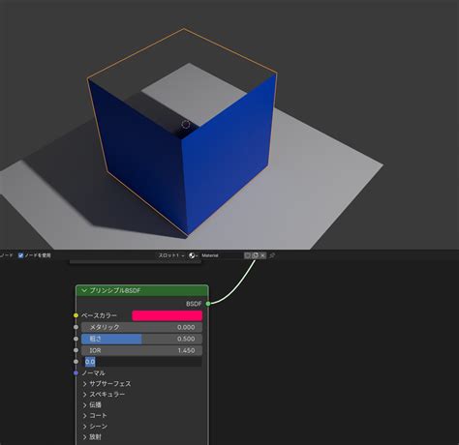The image size is (459, 445).
Task: Expand the 伝播 transmission panel
Action: (92, 405)
